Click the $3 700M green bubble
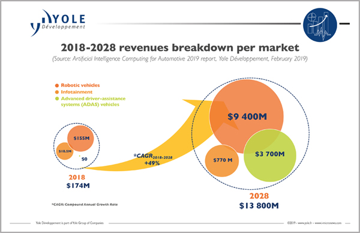360x233 pixels. click(x=270, y=156)
